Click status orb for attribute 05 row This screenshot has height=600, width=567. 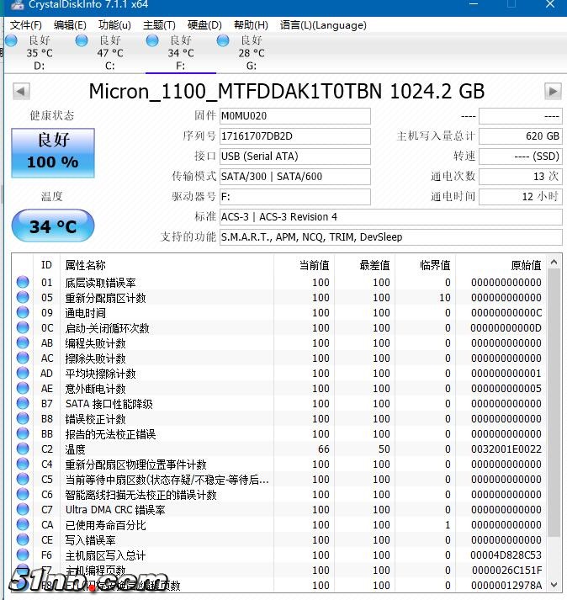click(23, 298)
